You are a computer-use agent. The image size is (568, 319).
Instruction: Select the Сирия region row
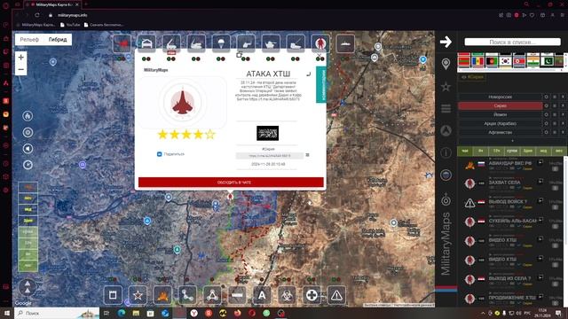coord(501,105)
